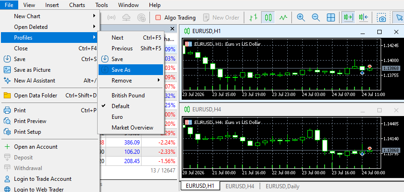The width and height of the screenshot is (404, 192).
Task: Click the flag icon in H1 chart
Action: click(189, 44)
